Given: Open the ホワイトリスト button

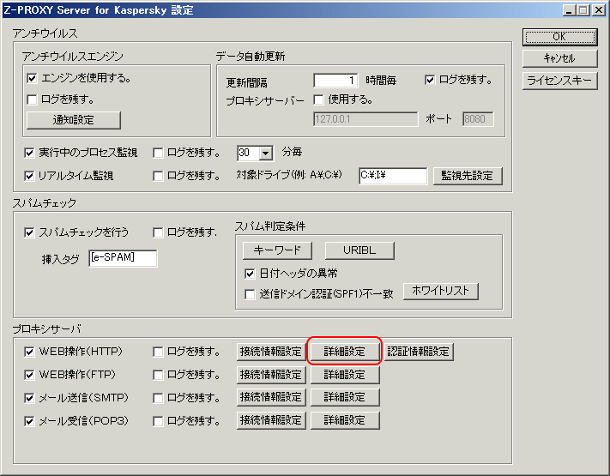Looking at the screenshot, I should (x=441, y=291).
